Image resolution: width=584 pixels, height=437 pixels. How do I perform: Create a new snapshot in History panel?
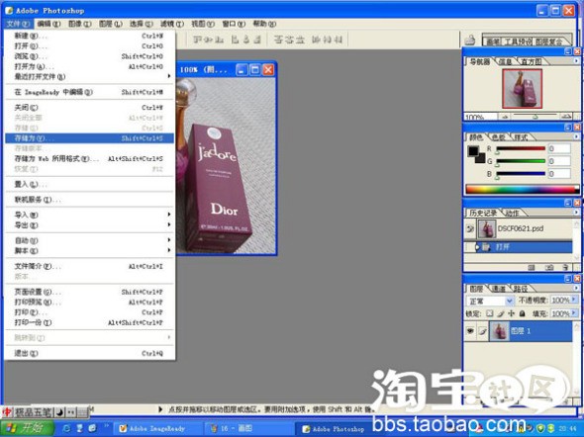pyautogui.click(x=549, y=267)
